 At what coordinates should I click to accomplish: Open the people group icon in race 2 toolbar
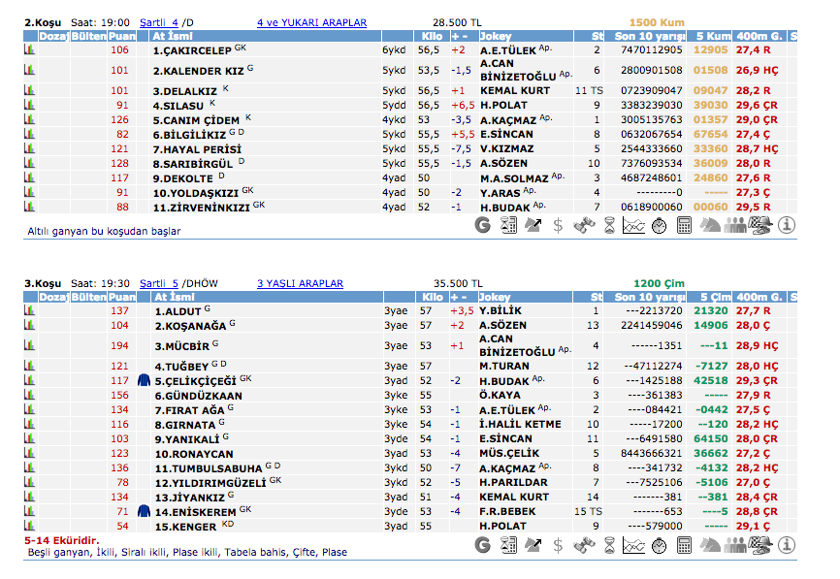click(735, 226)
